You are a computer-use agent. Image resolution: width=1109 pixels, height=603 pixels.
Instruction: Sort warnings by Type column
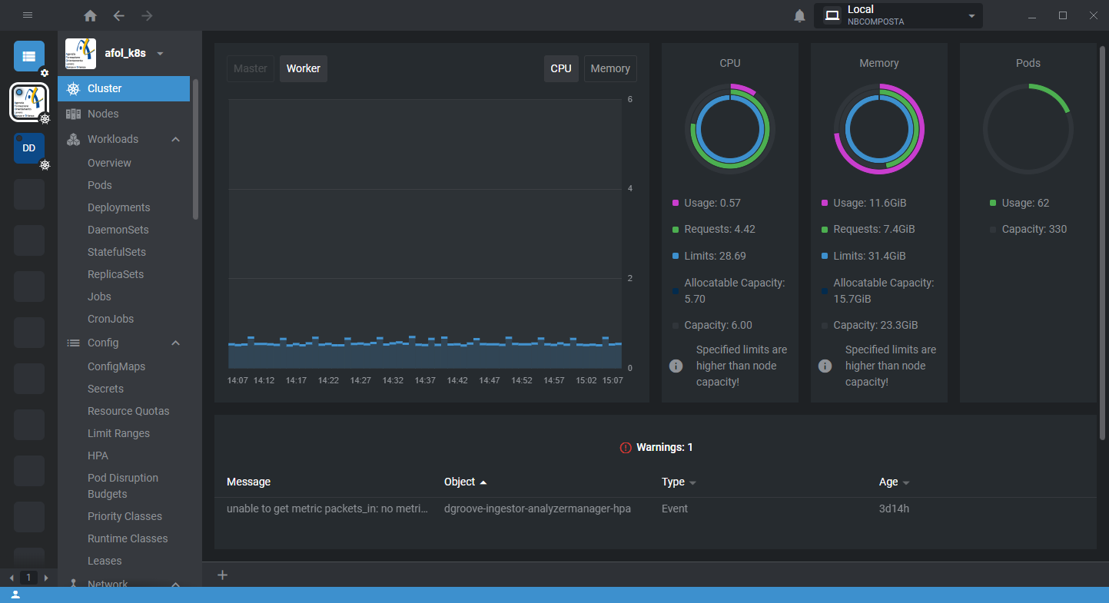pyautogui.click(x=679, y=482)
